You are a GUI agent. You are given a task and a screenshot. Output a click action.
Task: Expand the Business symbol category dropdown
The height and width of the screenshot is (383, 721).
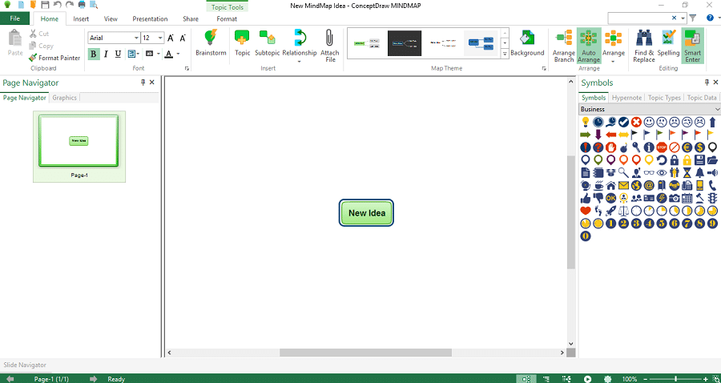coord(717,110)
